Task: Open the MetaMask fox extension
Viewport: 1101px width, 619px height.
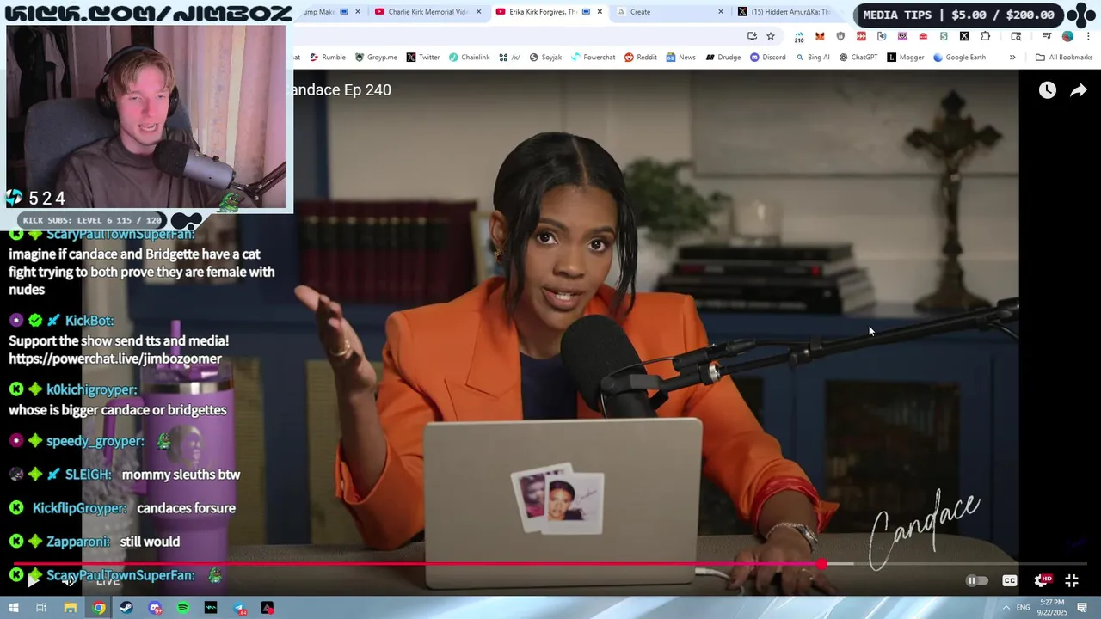Action: [820, 36]
